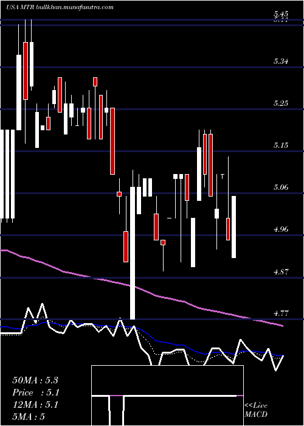Click the last white candlestick on the right
304x426 pixels.
click(233, 227)
